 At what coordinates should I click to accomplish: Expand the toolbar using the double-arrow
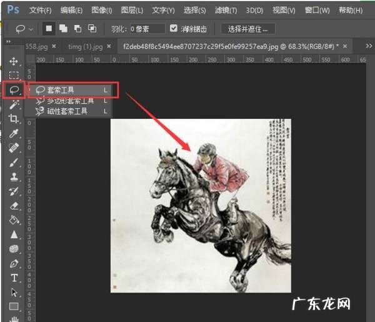coord(8,41)
